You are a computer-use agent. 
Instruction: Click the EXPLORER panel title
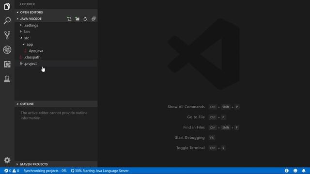[x=27, y=4]
